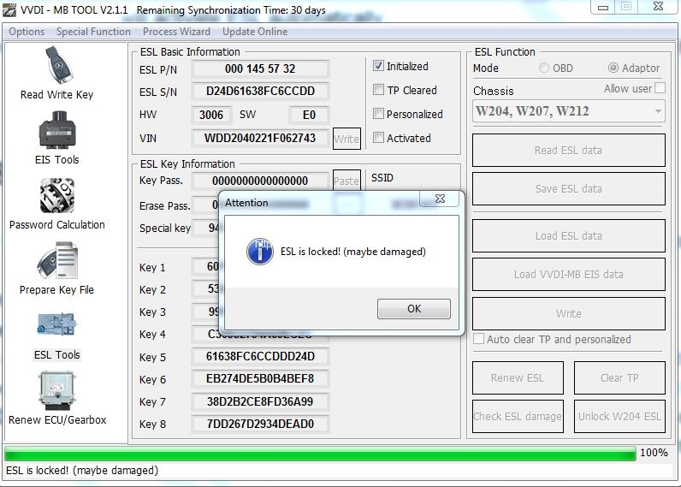Toggle the Initialized checkbox

coord(379,66)
